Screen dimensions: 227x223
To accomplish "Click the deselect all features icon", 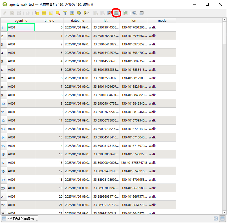I will pos(58,13).
